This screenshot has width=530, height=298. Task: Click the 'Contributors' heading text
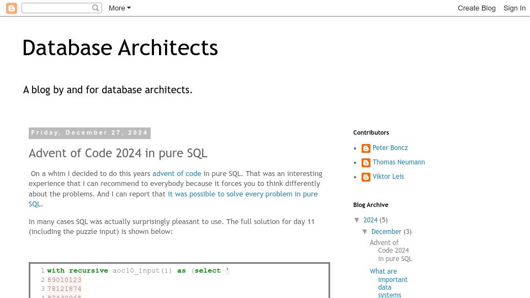[x=371, y=132]
